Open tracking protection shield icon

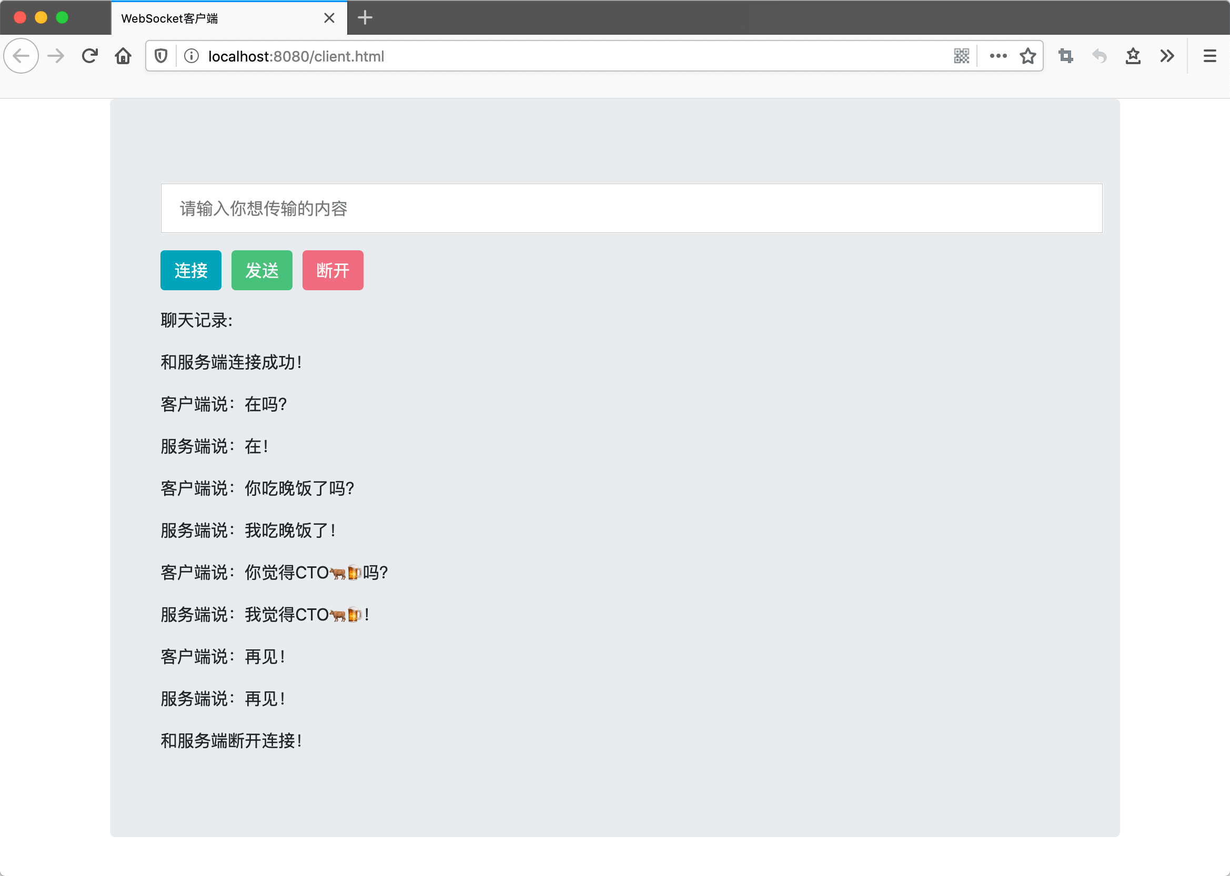pyautogui.click(x=161, y=56)
